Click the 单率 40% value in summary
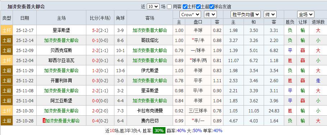The image size is (327, 135). [x=218, y=131]
